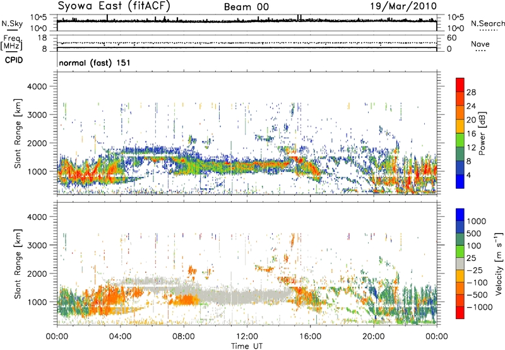The width and height of the screenshot is (505, 350).
Task: Click the "Nave" legend label
Action: pyautogui.click(x=480, y=44)
